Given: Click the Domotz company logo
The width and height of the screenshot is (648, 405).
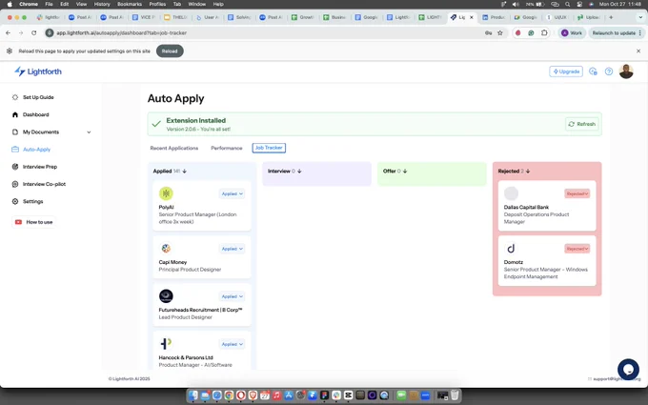Looking at the screenshot, I should pyautogui.click(x=511, y=249).
